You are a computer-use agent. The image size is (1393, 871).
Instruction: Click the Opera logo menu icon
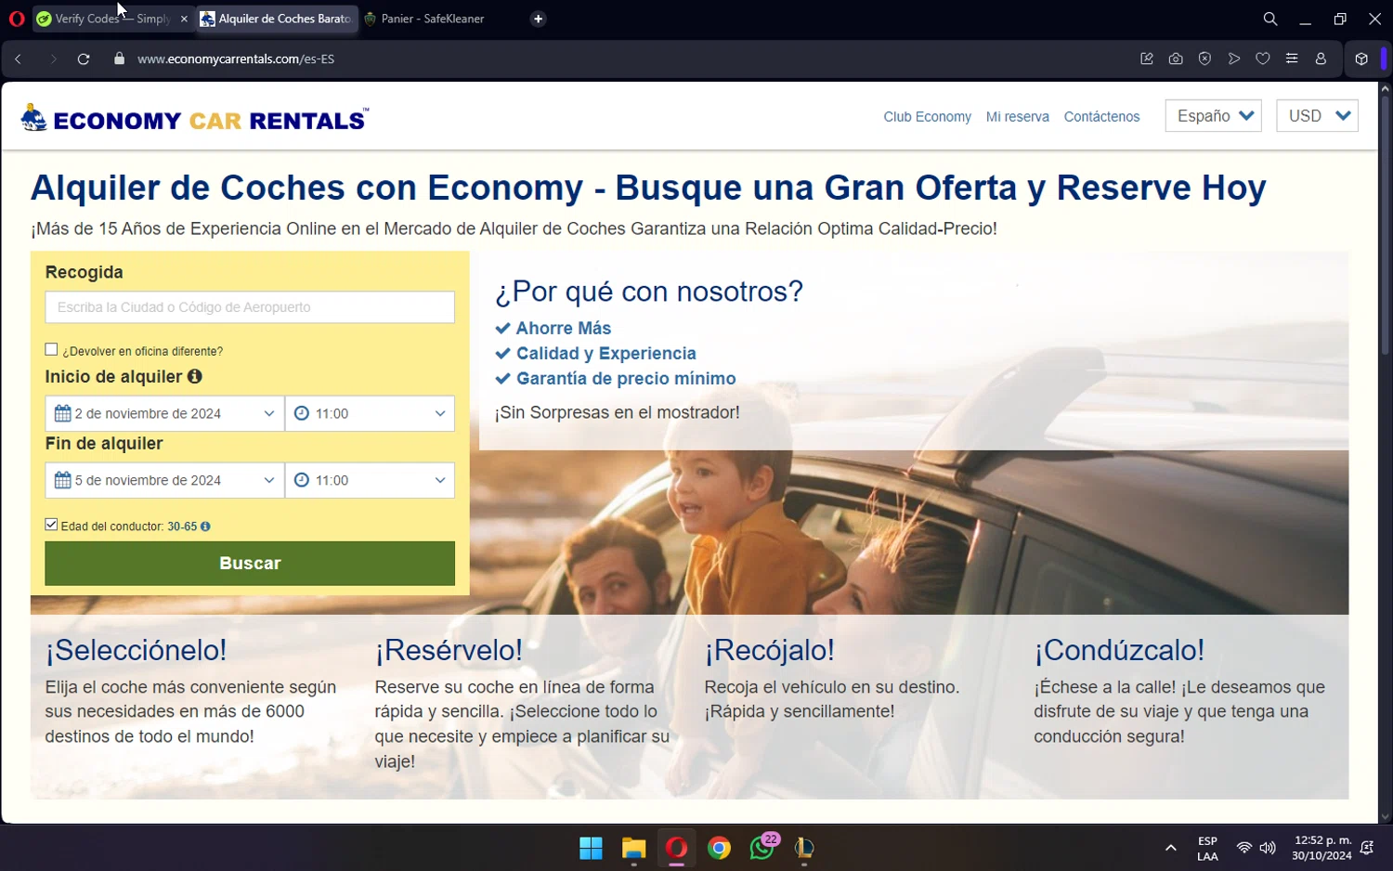point(17,19)
